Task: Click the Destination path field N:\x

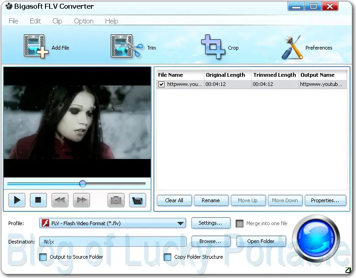Action: (113, 242)
